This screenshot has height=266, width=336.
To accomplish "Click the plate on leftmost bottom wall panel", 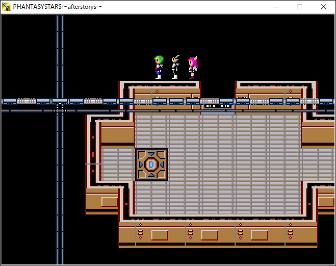I will coord(159,235).
